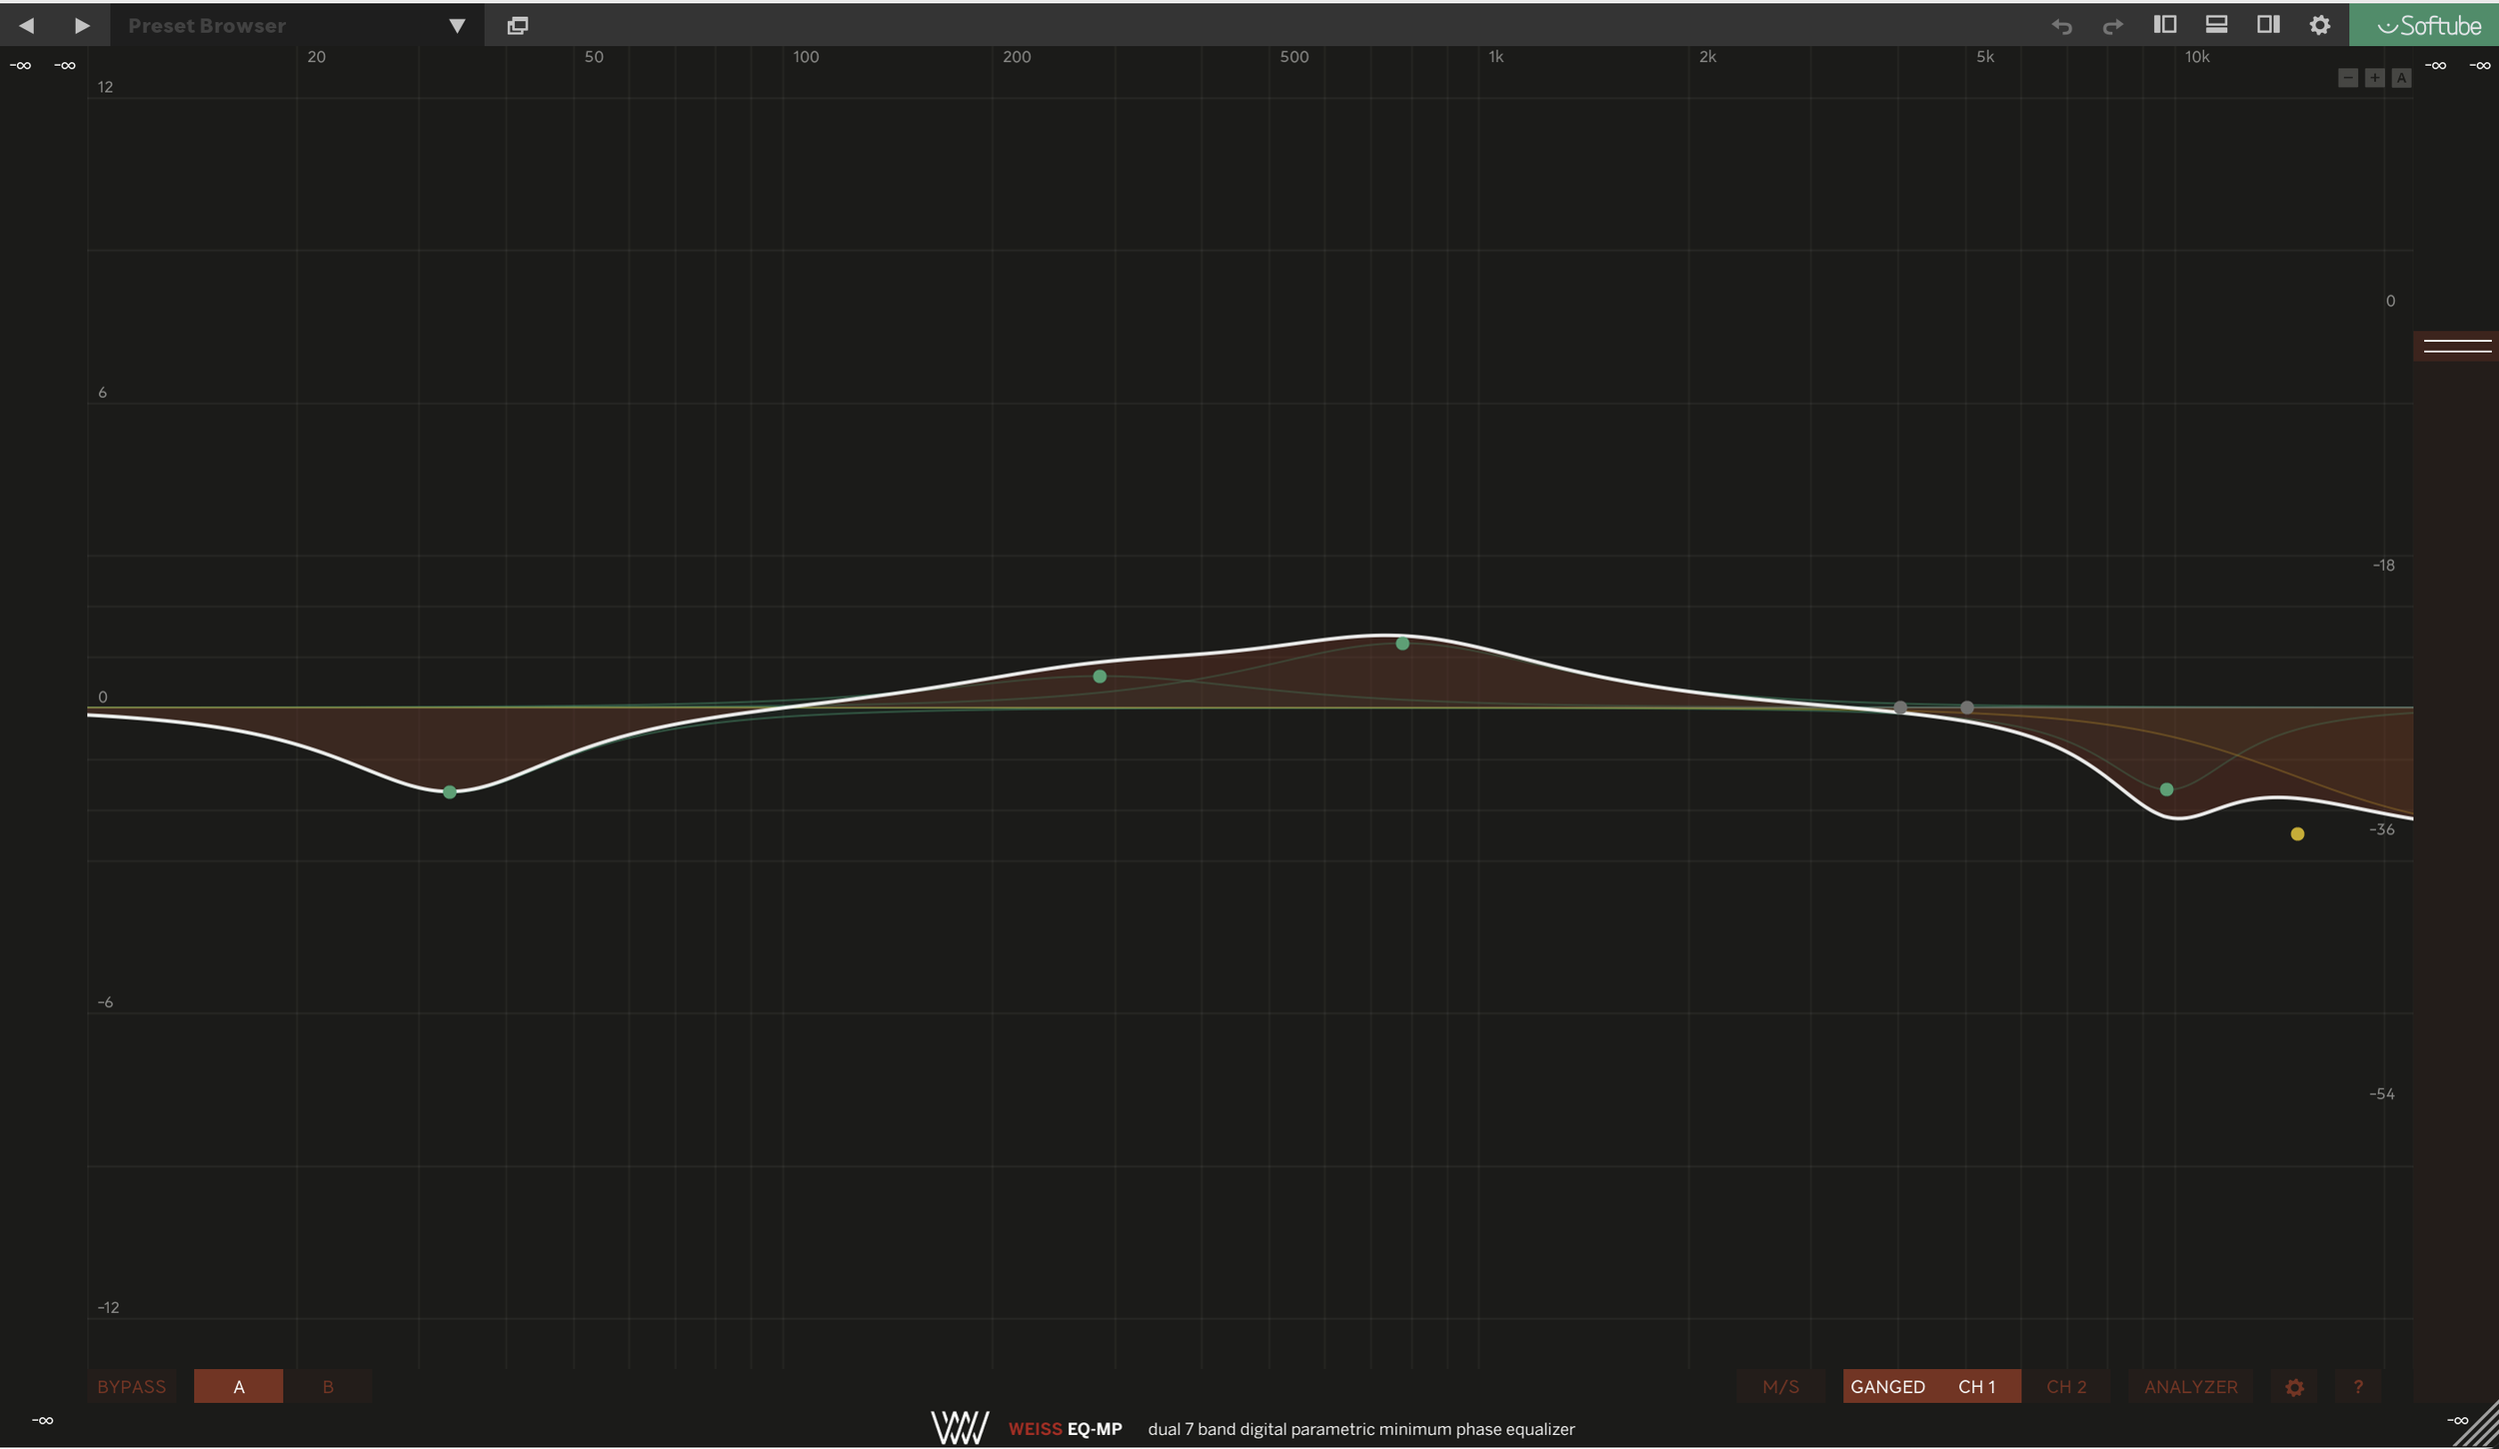Click the output gain fader handle
The height and width of the screenshot is (1449, 2499).
coord(2456,346)
